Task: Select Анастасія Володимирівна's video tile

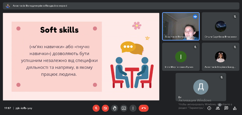Action: click(181, 26)
